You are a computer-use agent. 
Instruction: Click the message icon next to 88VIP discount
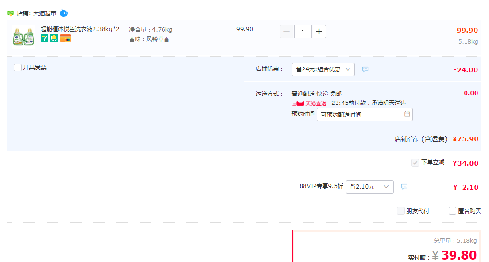404,187
